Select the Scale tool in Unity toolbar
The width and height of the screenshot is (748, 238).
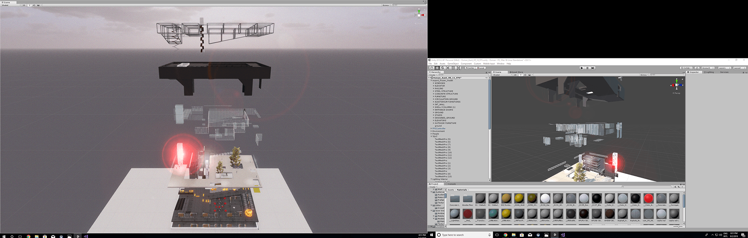[448, 68]
